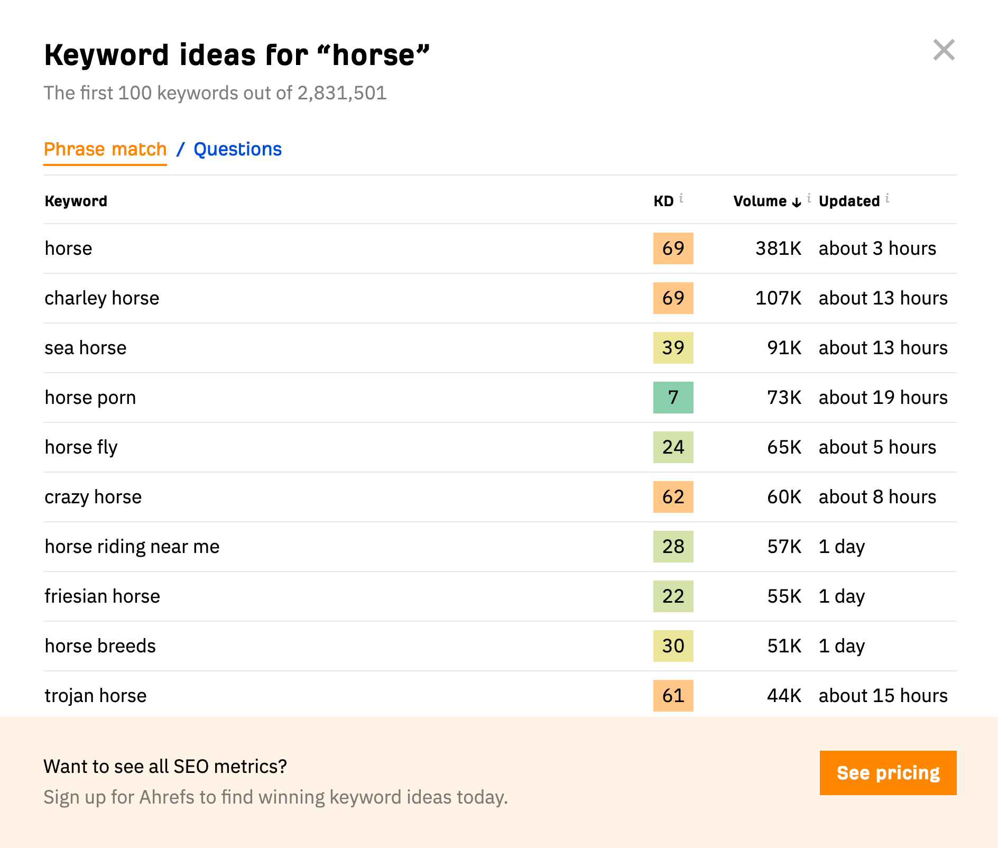Click the Volume info icon
This screenshot has width=998, height=848.
tap(809, 198)
